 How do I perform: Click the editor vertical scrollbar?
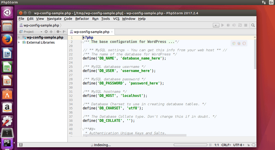[x=255, y=54]
